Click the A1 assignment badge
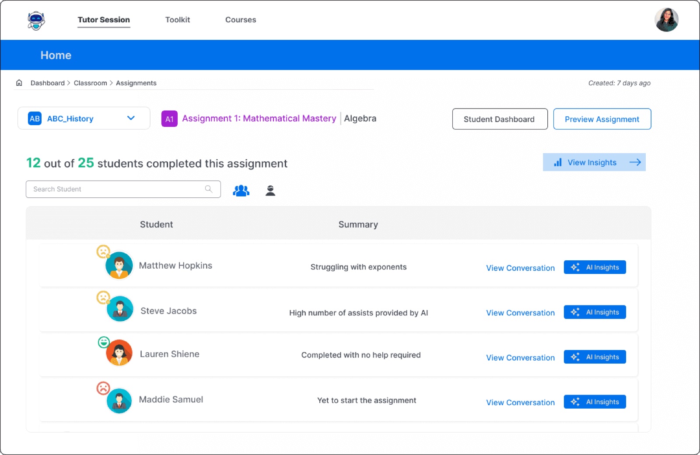This screenshot has width=700, height=455. click(x=169, y=119)
